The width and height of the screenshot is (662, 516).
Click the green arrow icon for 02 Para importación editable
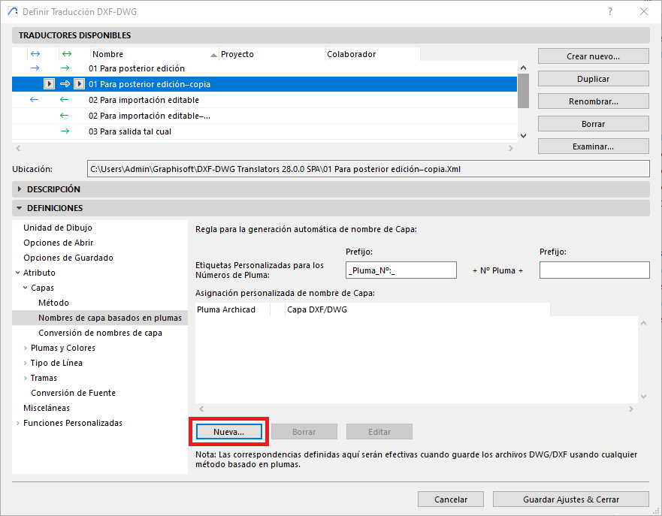coord(65,100)
